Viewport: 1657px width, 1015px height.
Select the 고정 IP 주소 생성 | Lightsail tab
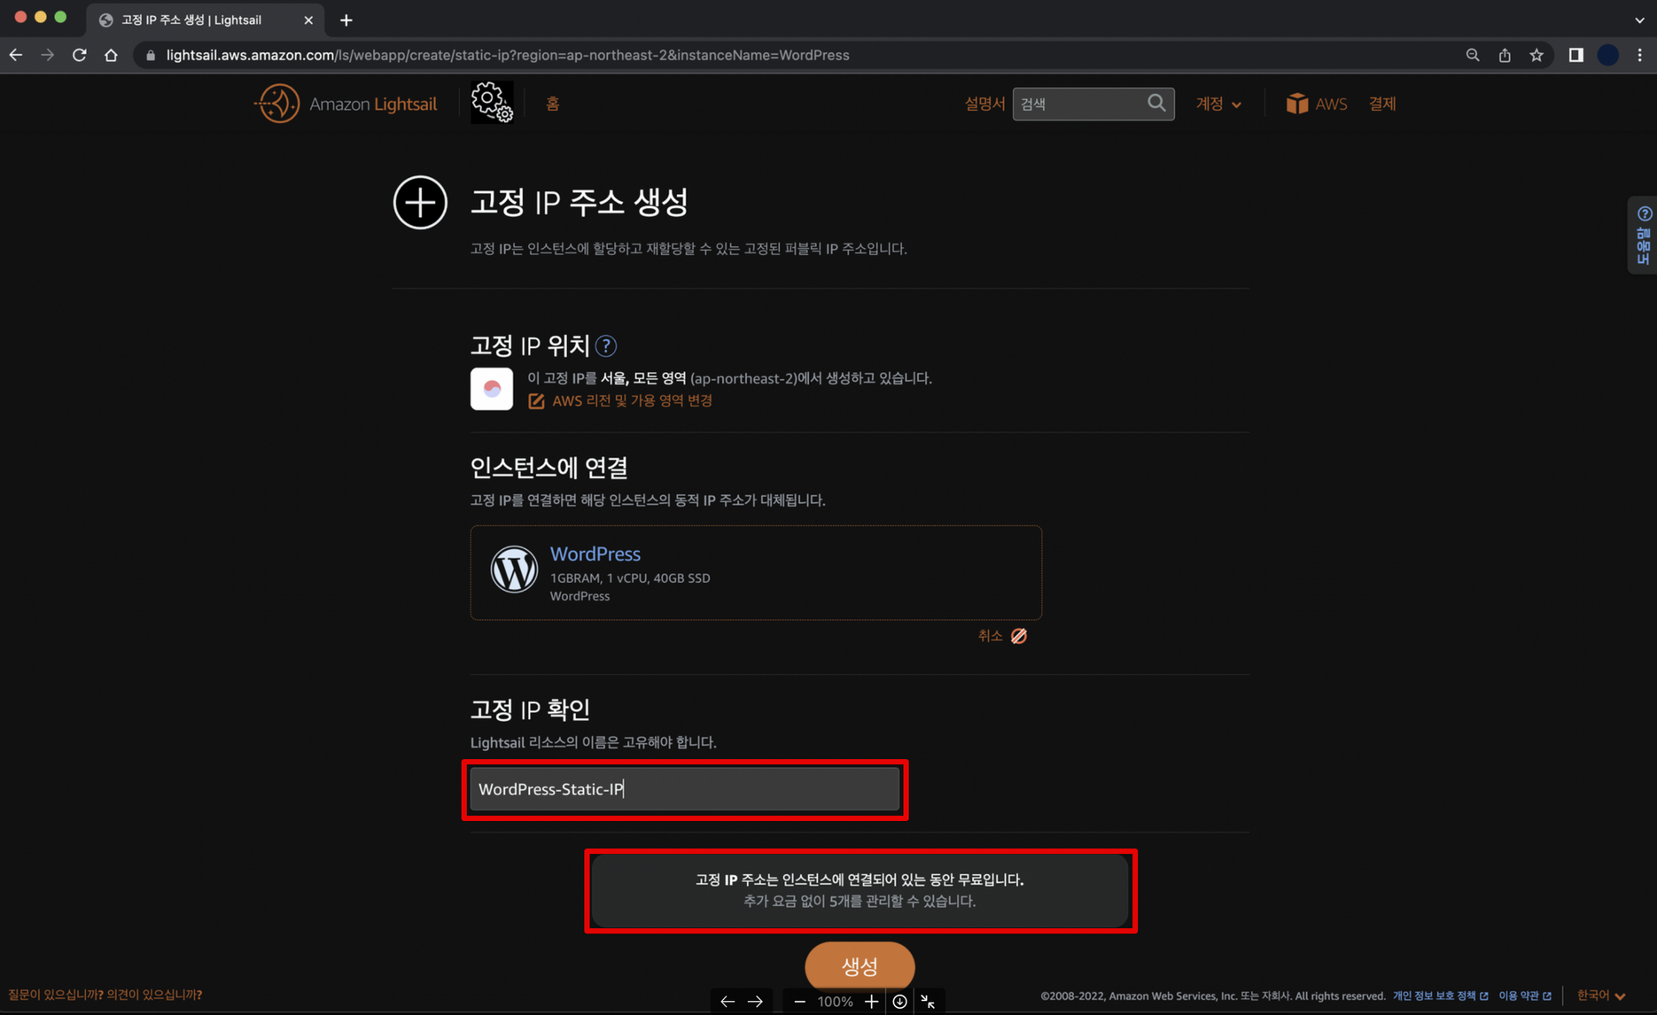205,19
